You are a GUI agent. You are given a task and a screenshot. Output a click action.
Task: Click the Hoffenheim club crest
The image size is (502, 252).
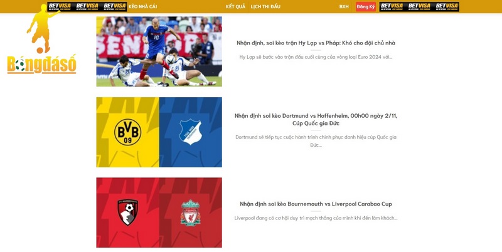click(x=190, y=132)
